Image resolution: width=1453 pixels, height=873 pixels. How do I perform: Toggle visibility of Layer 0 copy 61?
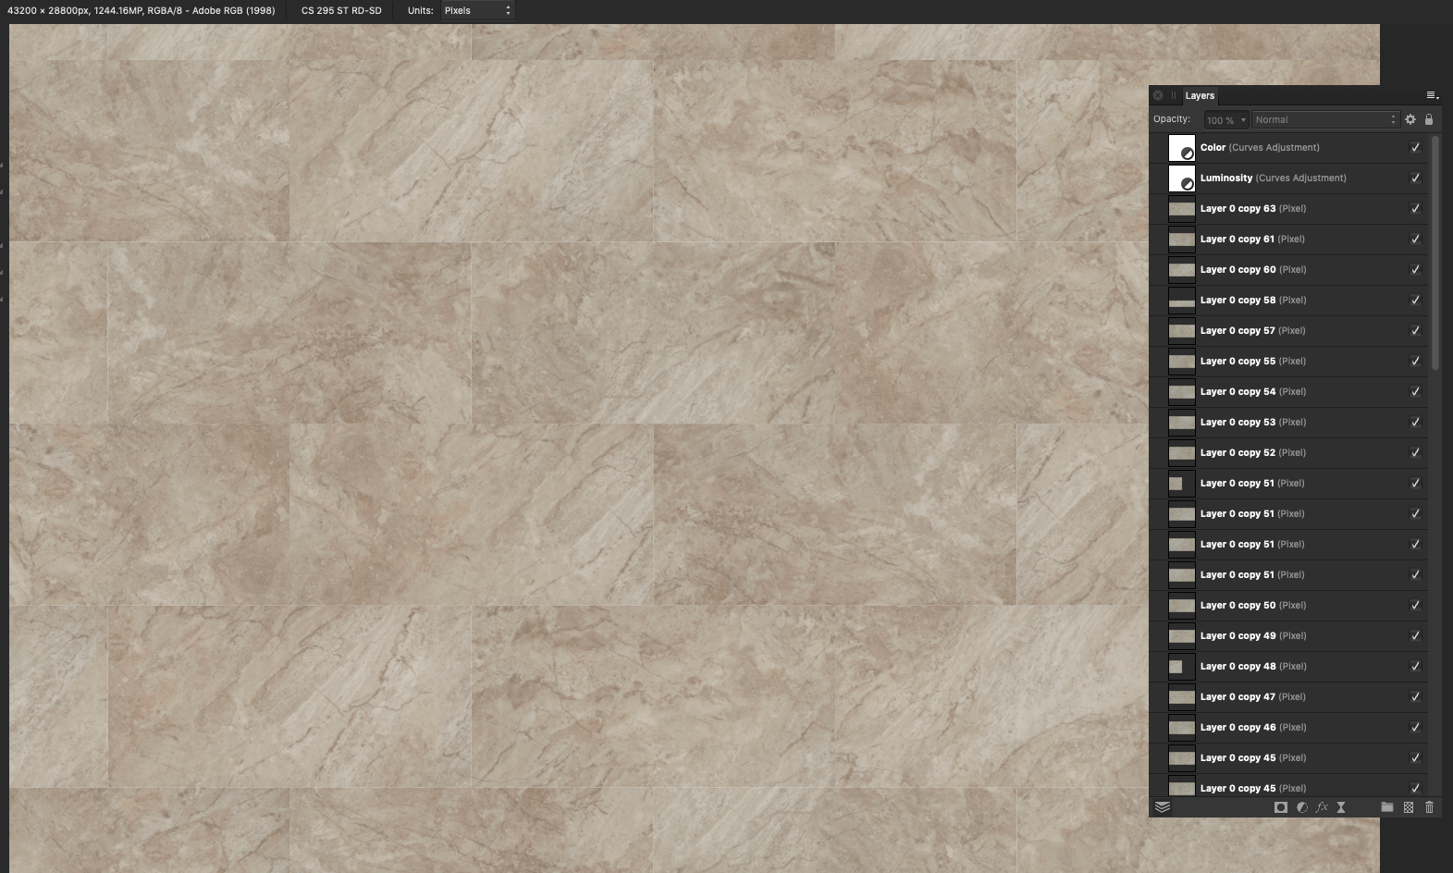[1415, 240]
